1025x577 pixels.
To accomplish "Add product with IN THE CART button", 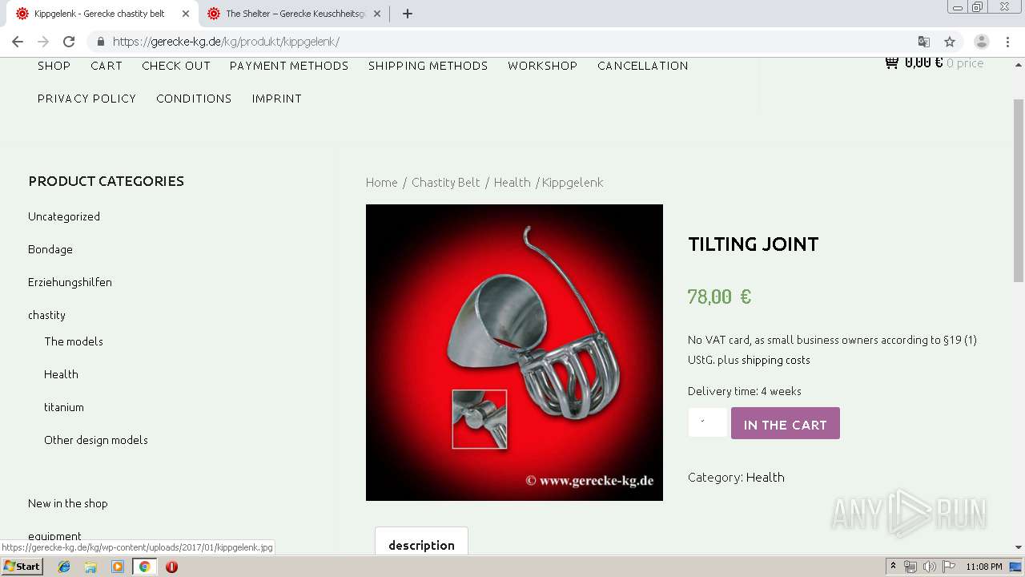I will click(786, 423).
